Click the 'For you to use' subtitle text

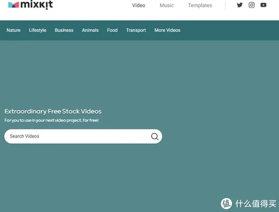(x=51, y=120)
